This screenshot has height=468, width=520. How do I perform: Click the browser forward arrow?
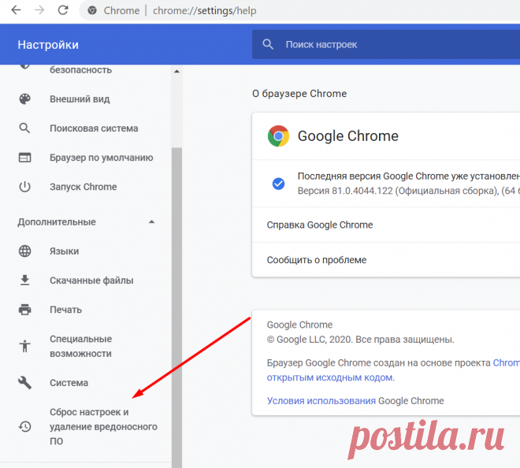click(39, 10)
